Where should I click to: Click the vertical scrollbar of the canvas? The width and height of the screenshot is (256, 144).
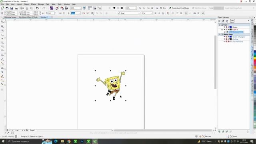pos(215,62)
